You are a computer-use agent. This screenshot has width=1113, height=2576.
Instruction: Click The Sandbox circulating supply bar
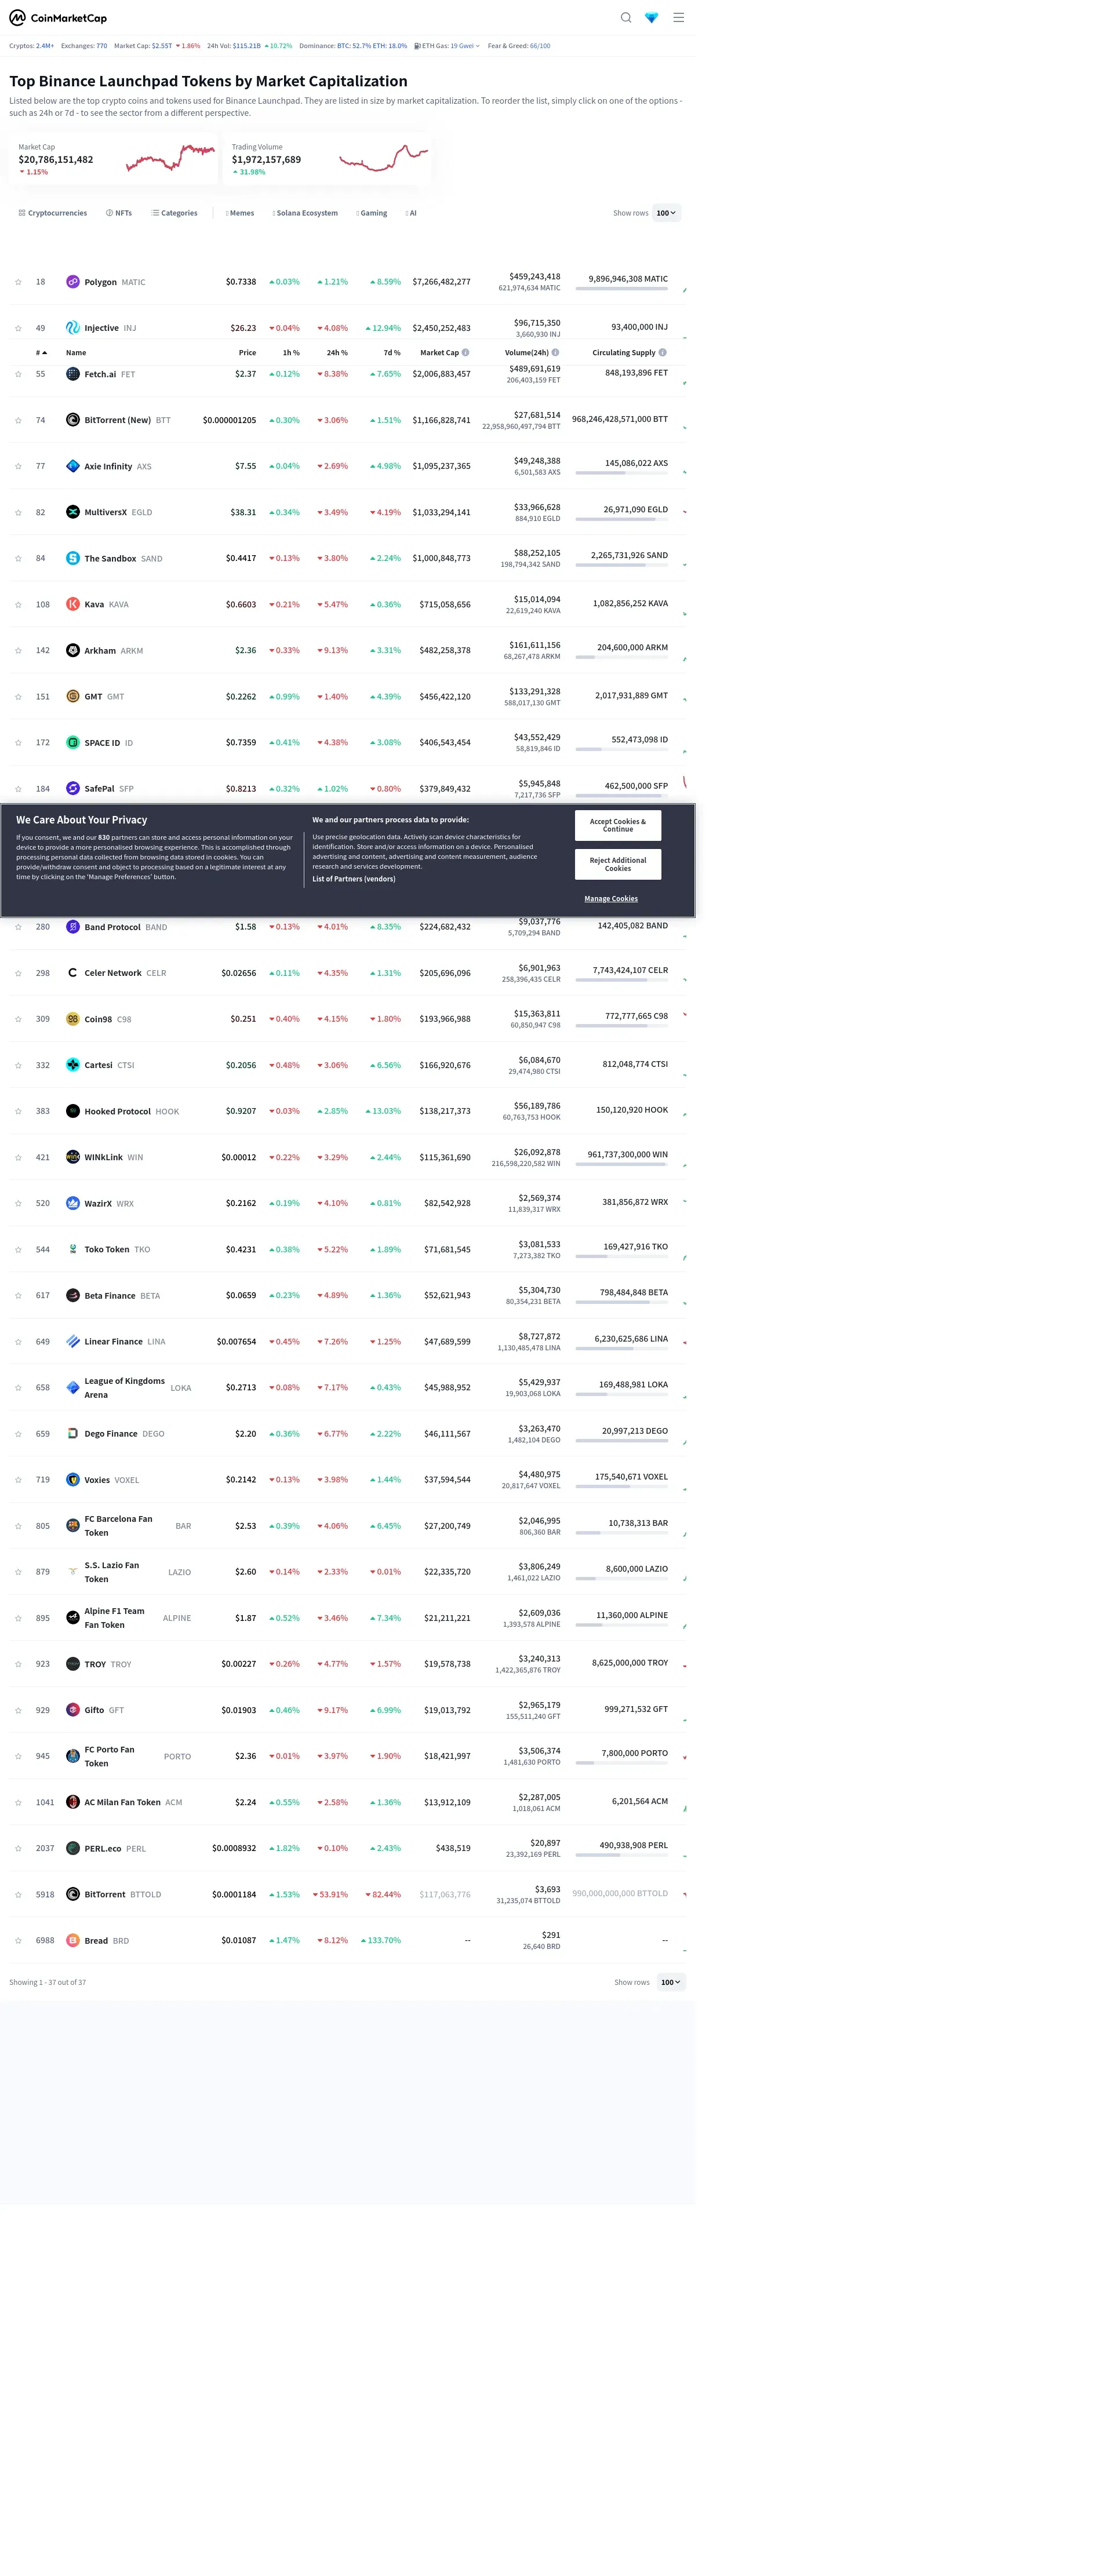(621, 566)
